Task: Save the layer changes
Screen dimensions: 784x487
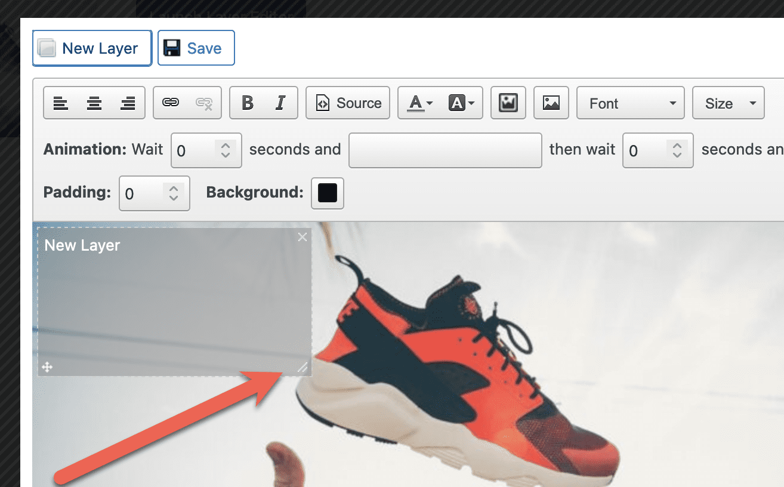Action: [196, 48]
